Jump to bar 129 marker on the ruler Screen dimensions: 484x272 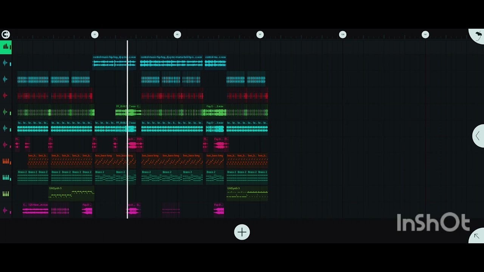[343, 34]
